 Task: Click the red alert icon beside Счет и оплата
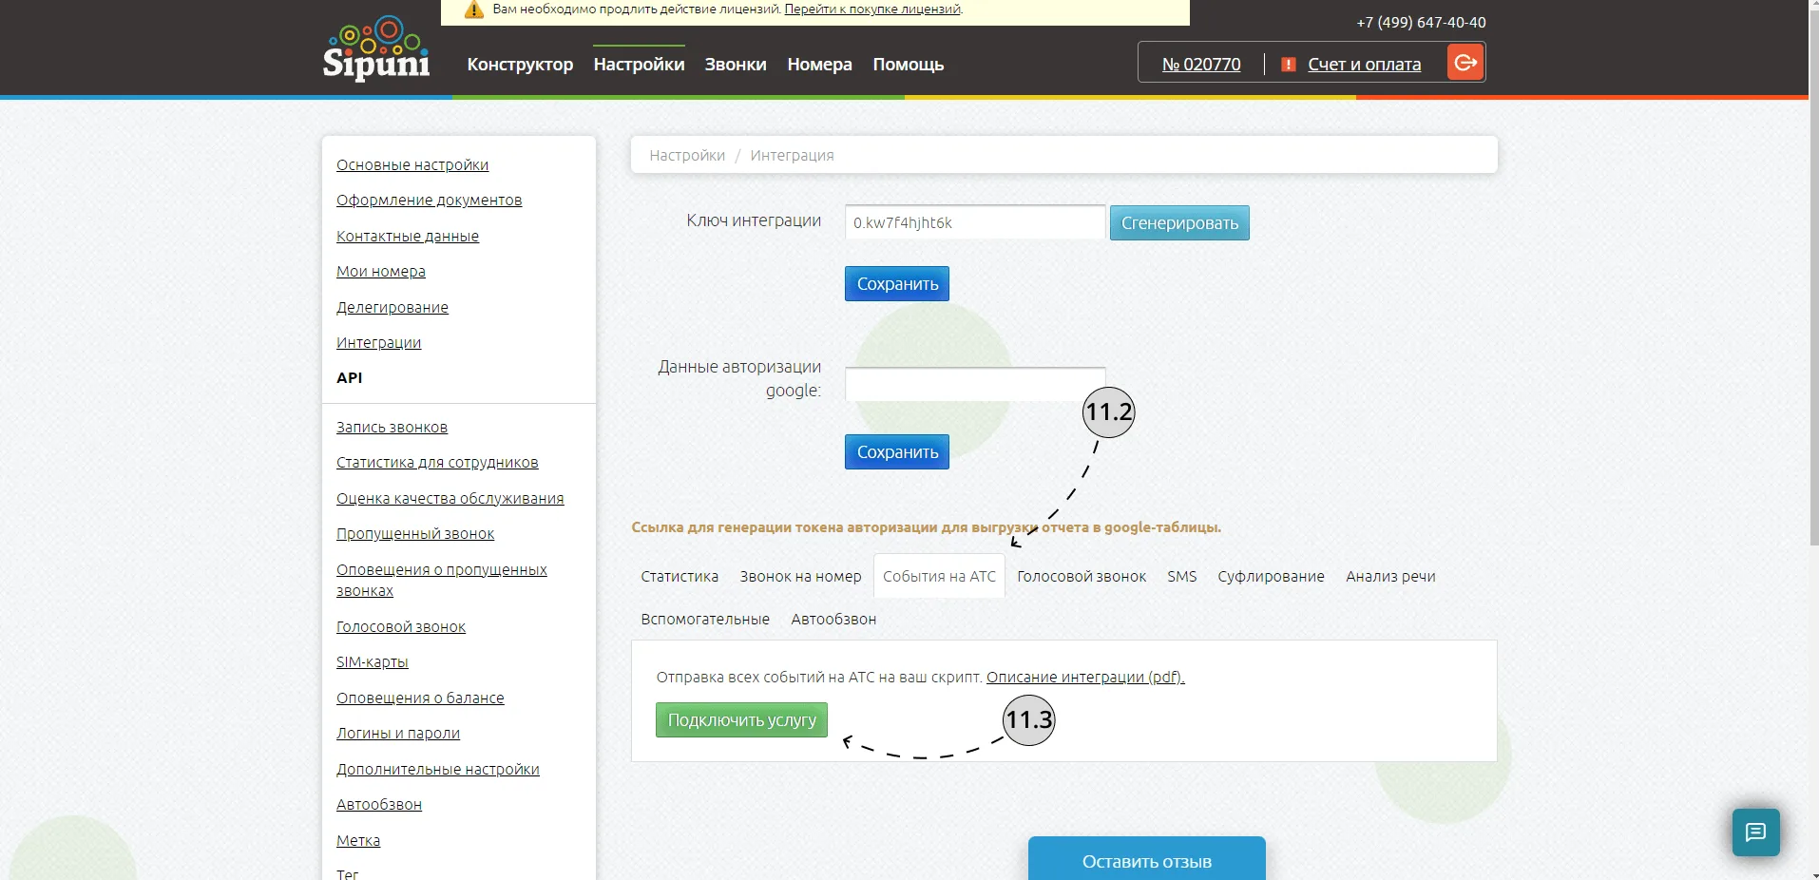[x=1289, y=65]
